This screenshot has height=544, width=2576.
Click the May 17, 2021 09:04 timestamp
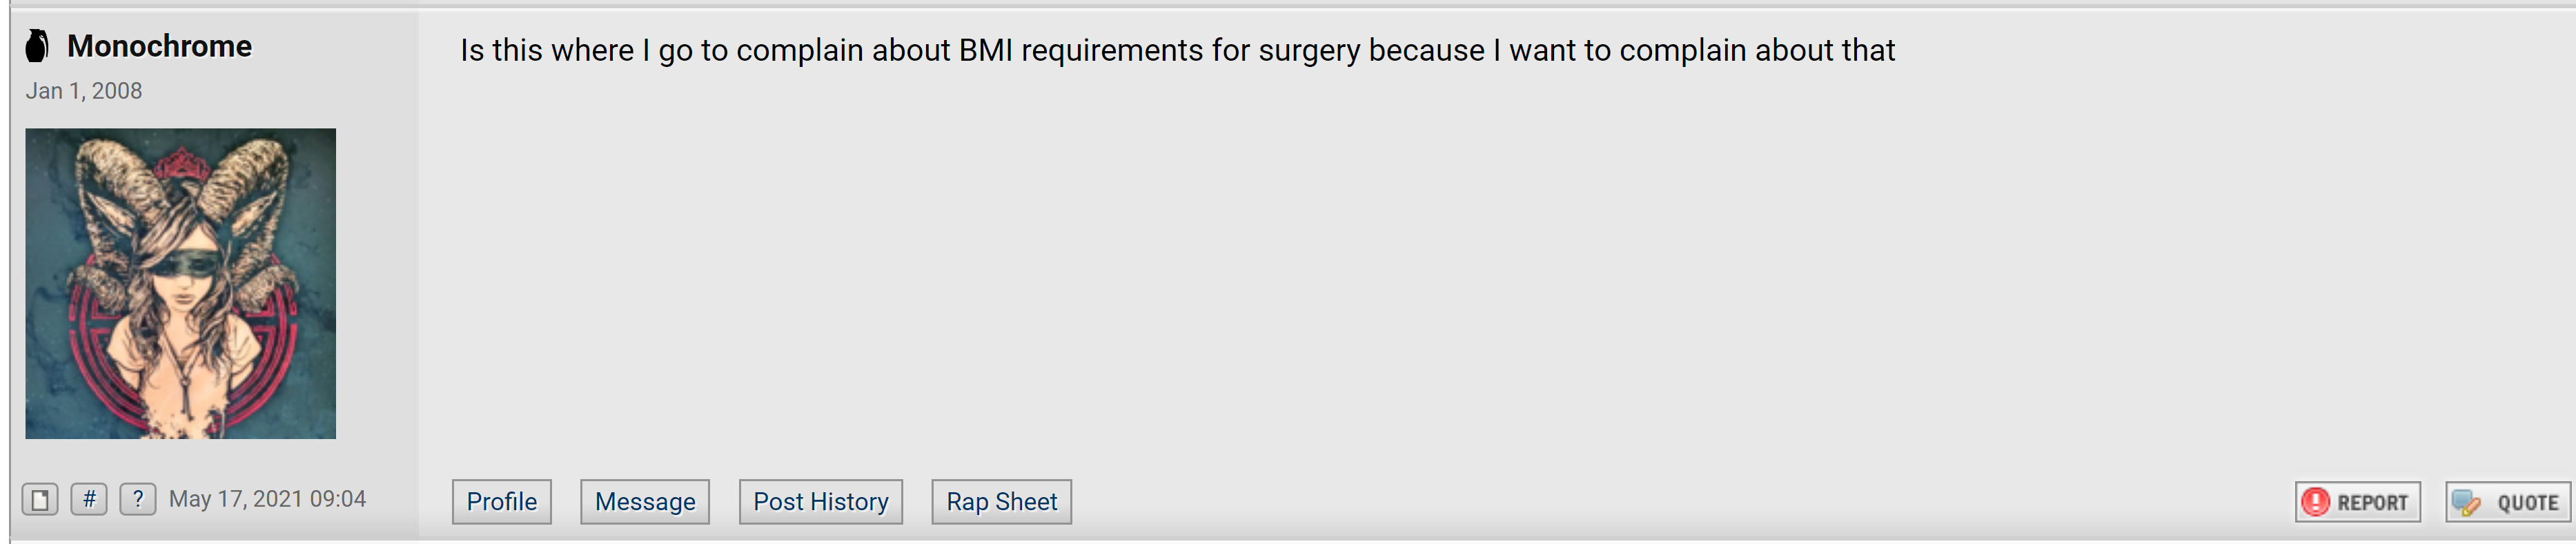[x=267, y=499]
